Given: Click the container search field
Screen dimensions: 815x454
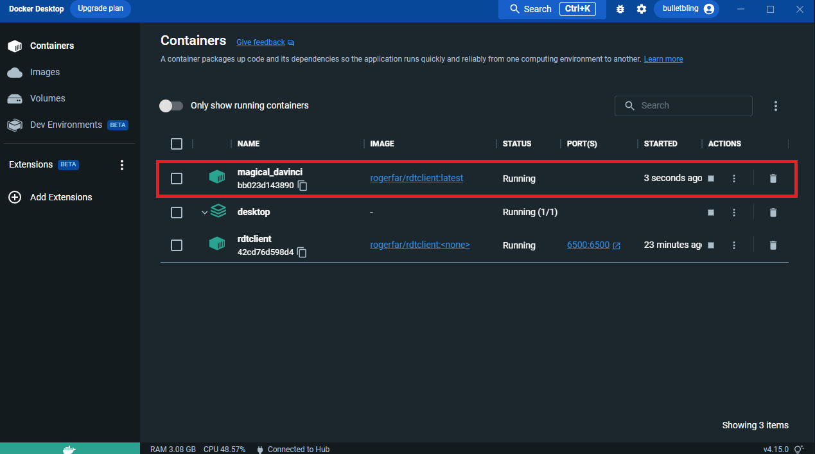Looking at the screenshot, I should pos(683,105).
